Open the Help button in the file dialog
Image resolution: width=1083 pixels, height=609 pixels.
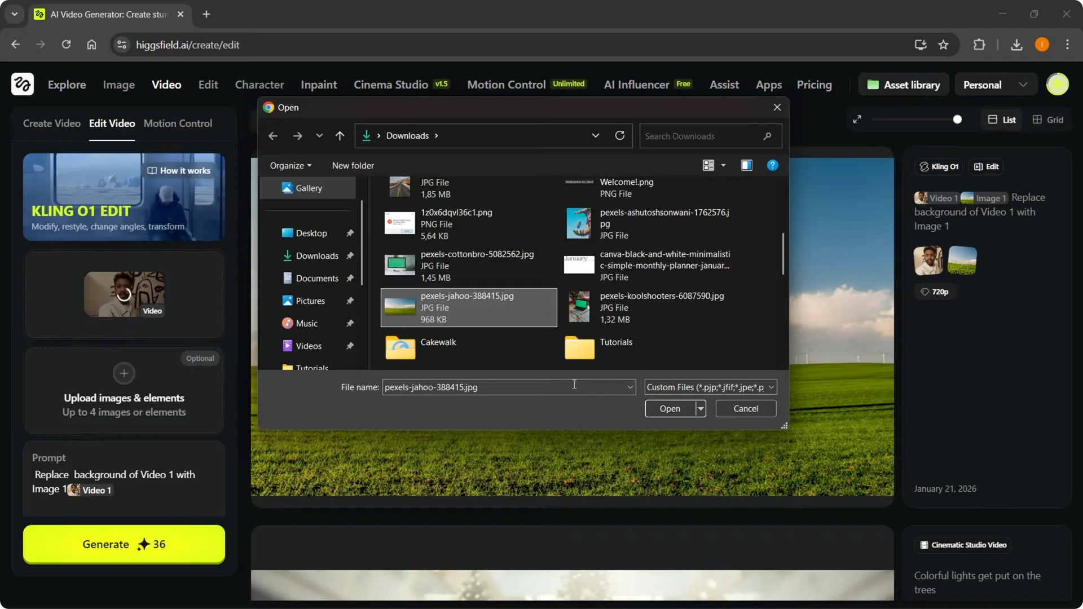coord(772,165)
